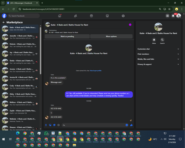
Task: Attach a file with the image icon
Action: pos(50,125)
